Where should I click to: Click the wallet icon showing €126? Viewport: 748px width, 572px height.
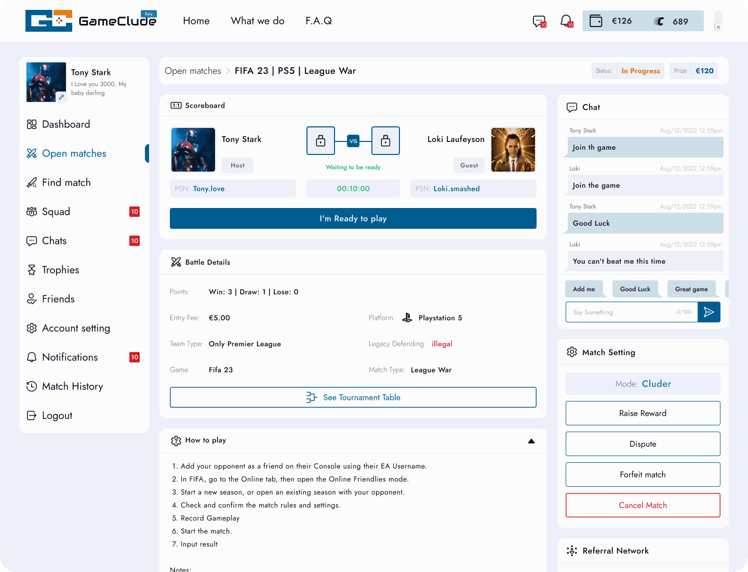click(596, 21)
